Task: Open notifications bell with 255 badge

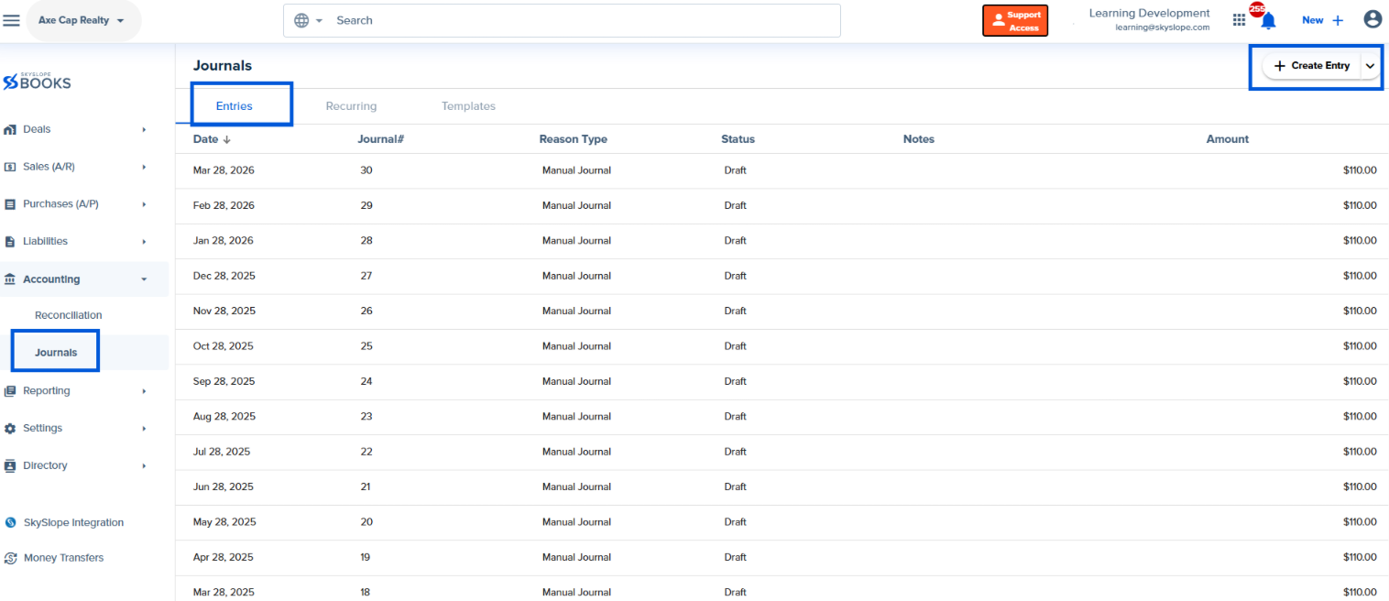Action: coord(1267,19)
